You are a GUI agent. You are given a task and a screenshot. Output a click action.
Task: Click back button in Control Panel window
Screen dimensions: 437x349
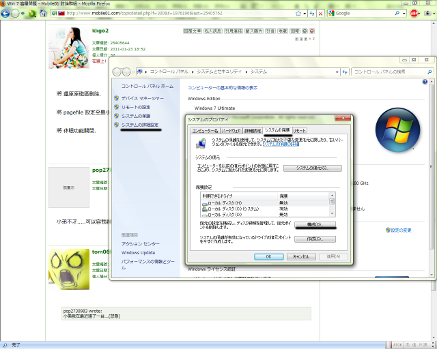pyautogui.click(x=117, y=72)
